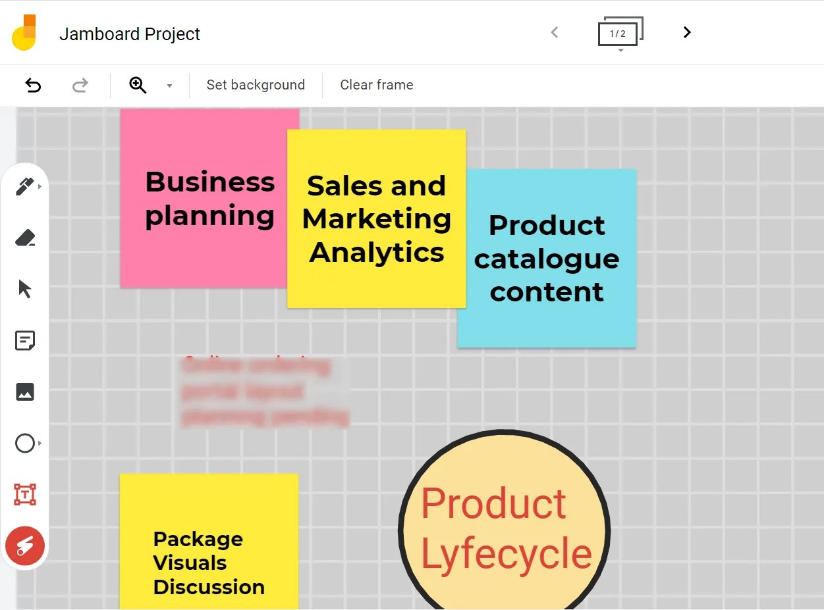Image resolution: width=824 pixels, height=610 pixels.
Task: Select the Pen tool
Action: [24, 186]
